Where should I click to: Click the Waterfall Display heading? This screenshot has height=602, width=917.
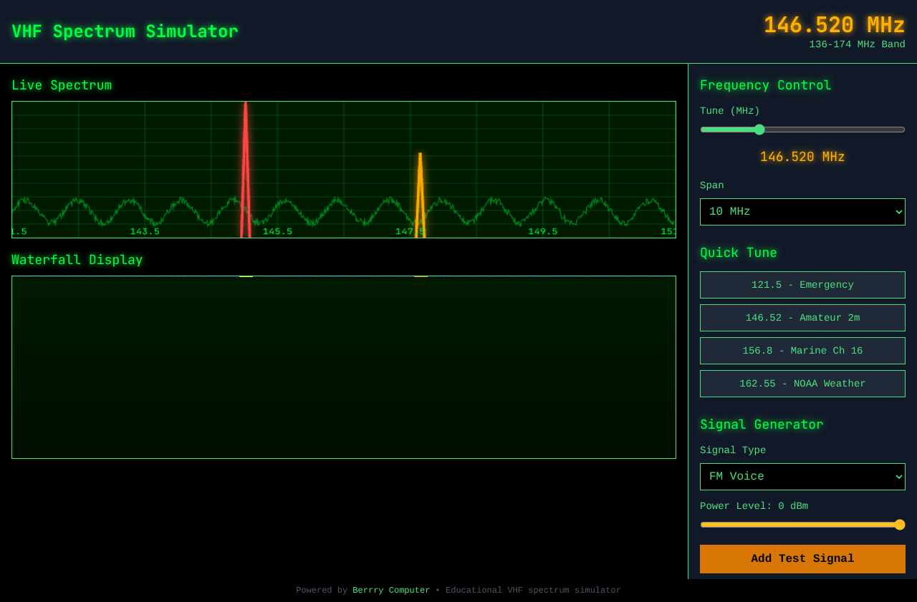point(77,260)
